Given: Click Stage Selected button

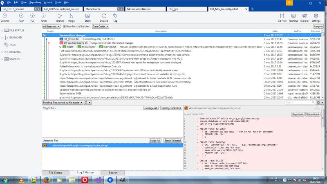Looking at the screenshot, I should [172, 141].
